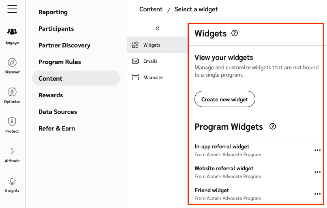Open the Discover compass icon
This screenshot has width=327, height=208.
pos(12,62)
